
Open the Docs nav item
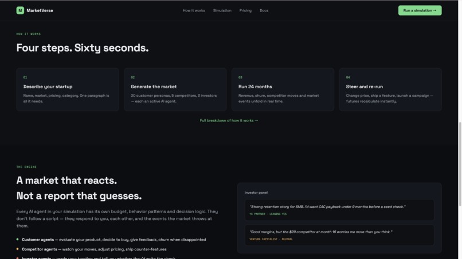click(264, 10)
